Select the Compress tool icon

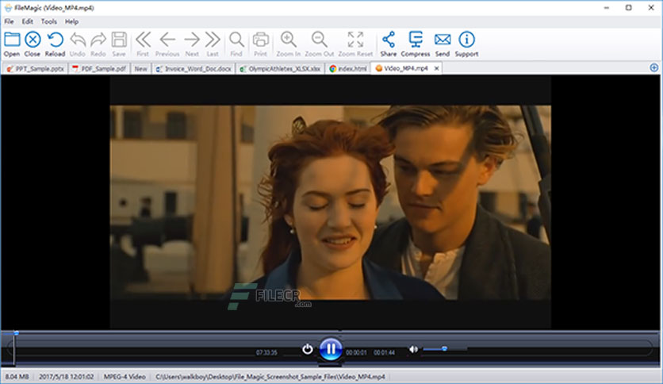(x=416, y=40)
